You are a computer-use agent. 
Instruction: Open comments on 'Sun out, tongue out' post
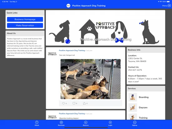74,103
